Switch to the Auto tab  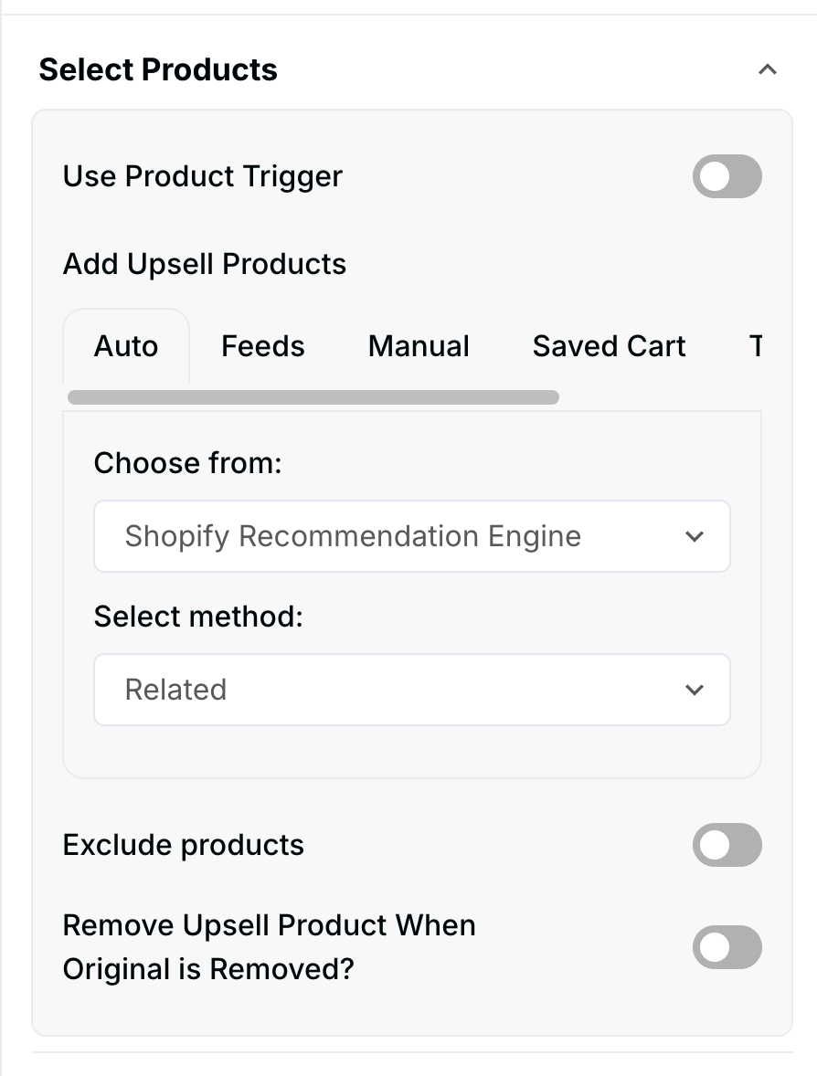tap(126, 346)
